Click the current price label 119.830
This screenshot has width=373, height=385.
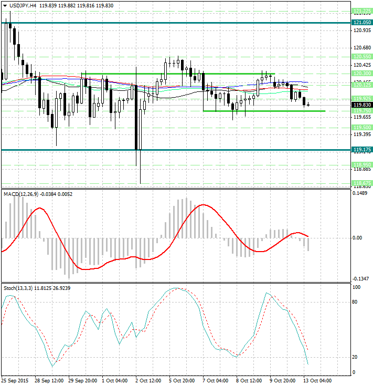362,105
